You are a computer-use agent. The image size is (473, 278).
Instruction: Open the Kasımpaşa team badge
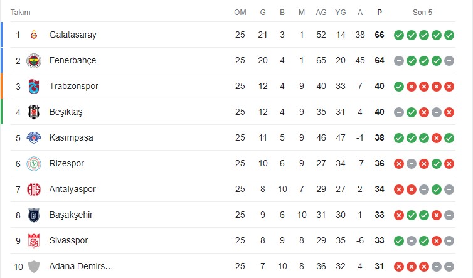(34, 137)
